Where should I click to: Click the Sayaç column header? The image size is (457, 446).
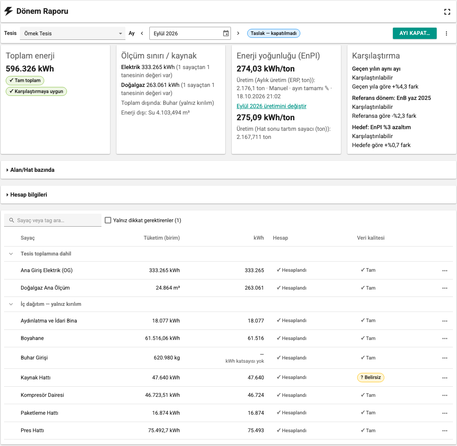(28, 238)
